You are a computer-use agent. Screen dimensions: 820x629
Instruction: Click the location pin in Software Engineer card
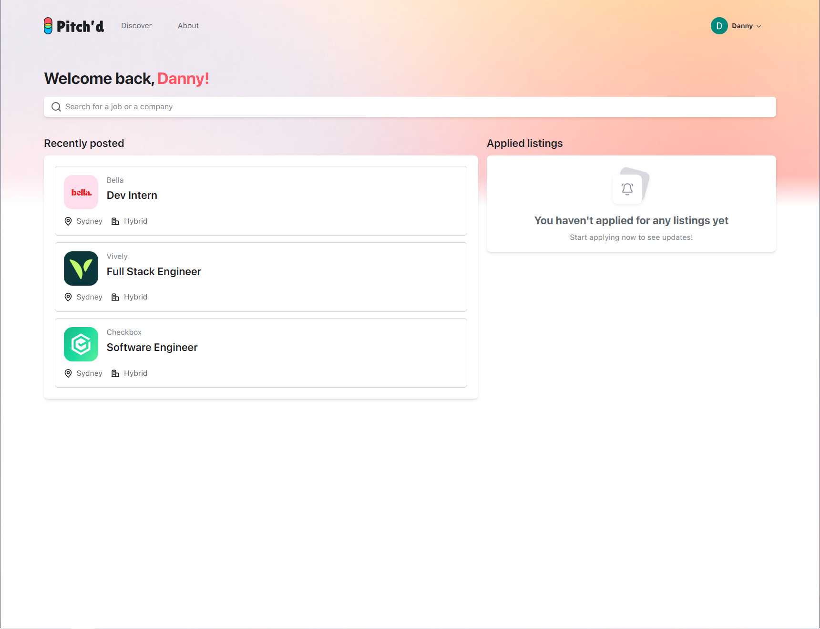[x=68, y=373]
